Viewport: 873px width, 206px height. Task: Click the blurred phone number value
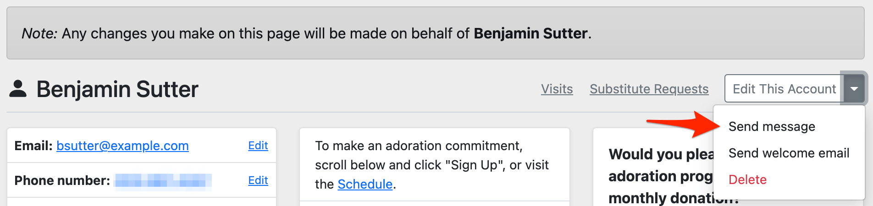[163, 180]
